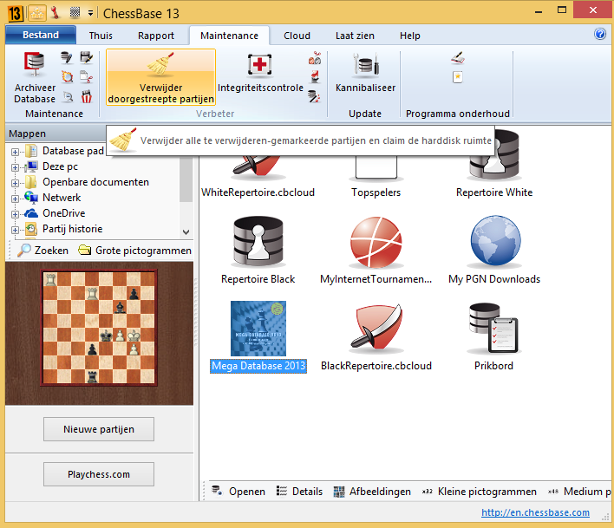Click the Maintenance ribbon tab
The width and height of the screenshot is (614, 528).
pyautogui.click(x=229, y=36)
